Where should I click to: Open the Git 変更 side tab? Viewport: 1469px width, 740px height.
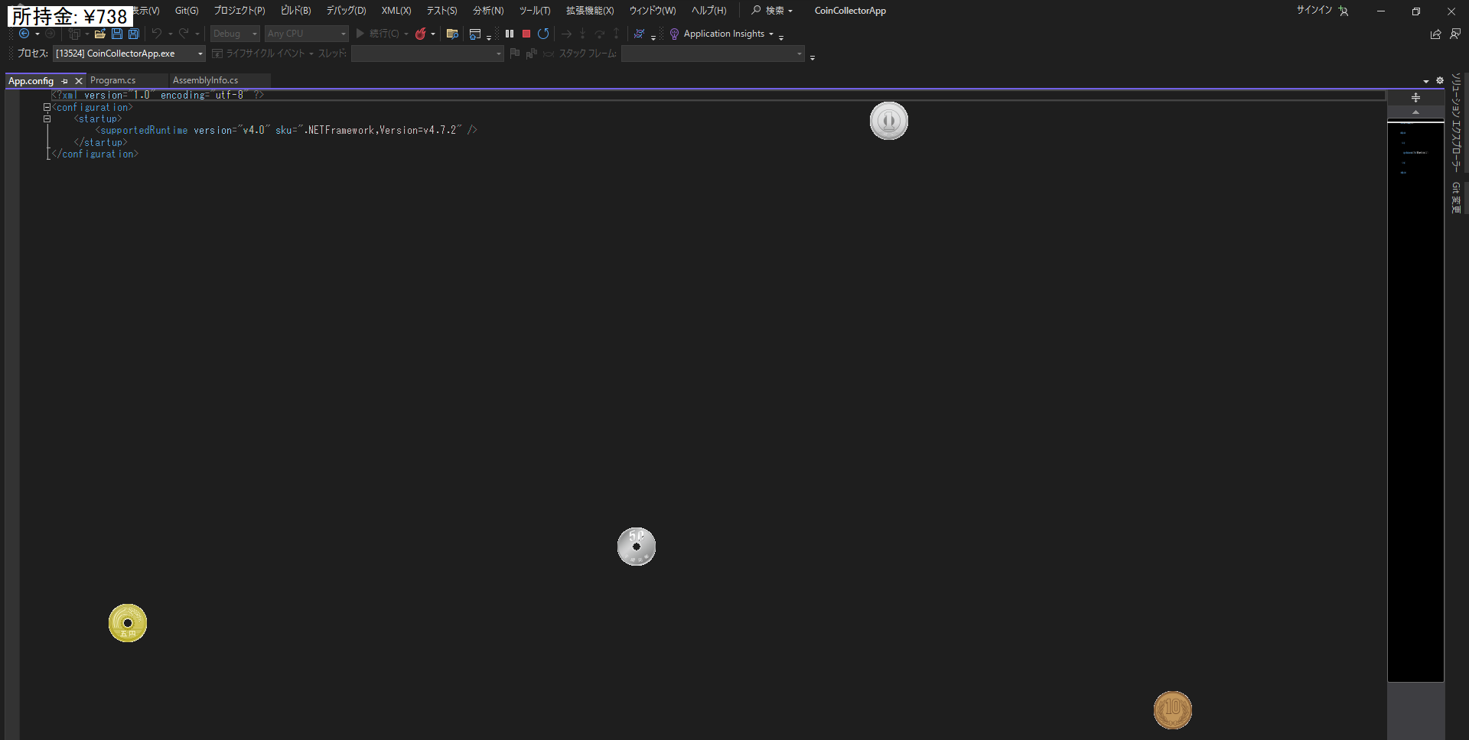(1456, 197)
